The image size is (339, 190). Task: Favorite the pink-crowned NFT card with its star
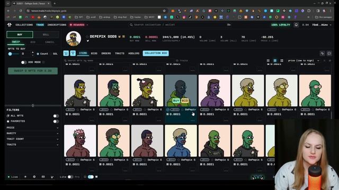point(78,160)
